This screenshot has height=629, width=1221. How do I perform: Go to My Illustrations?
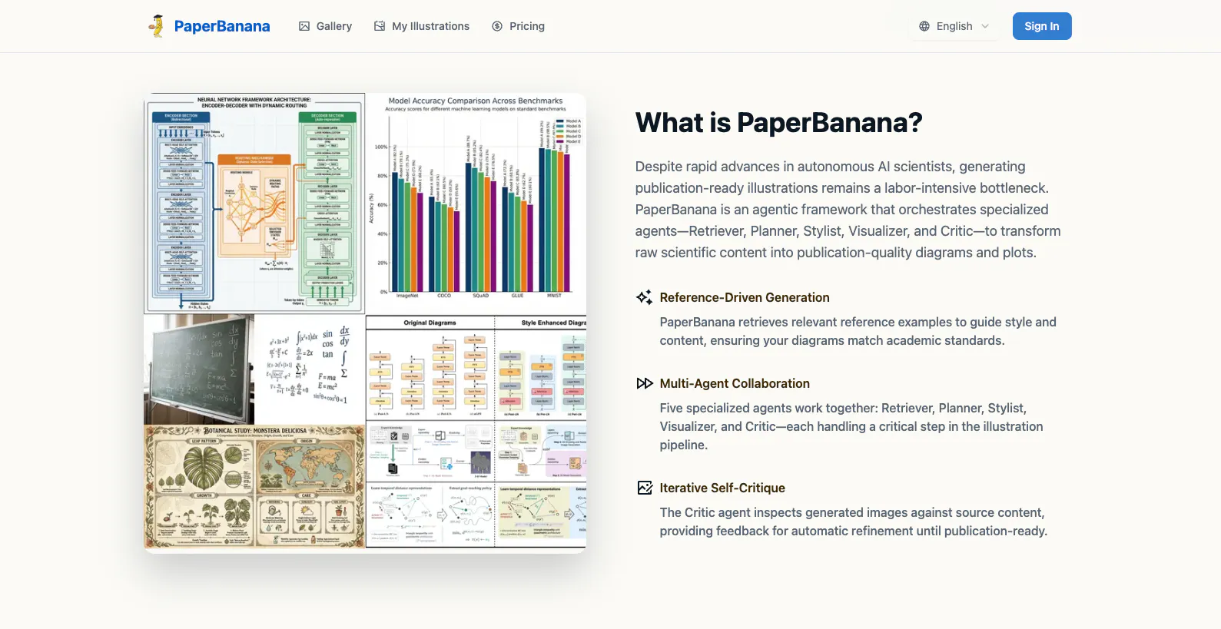click(422, 26)
